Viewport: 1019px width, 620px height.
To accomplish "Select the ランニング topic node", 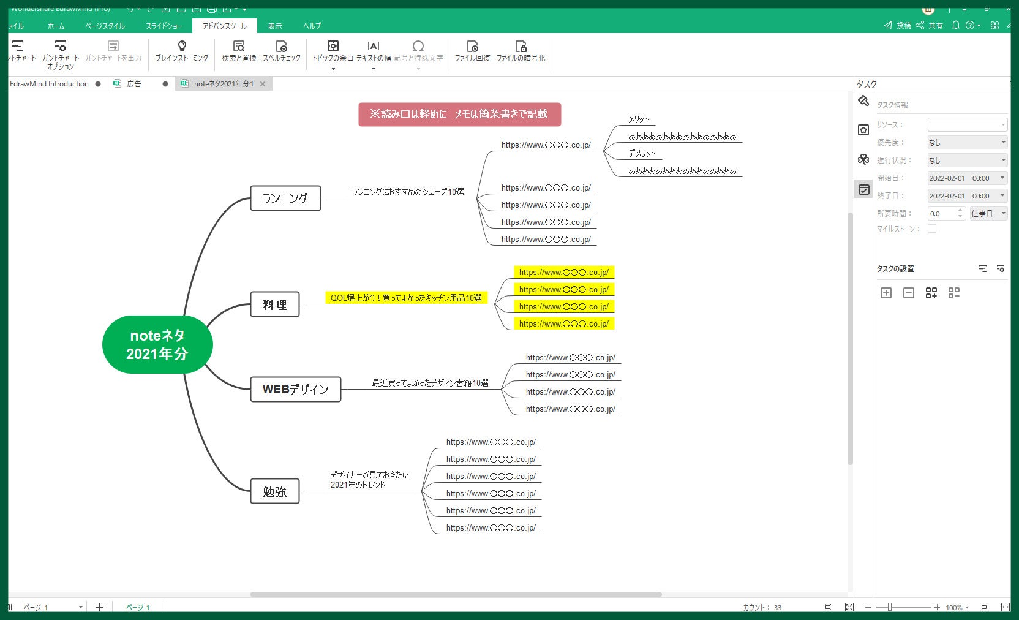I will point(285,198).
